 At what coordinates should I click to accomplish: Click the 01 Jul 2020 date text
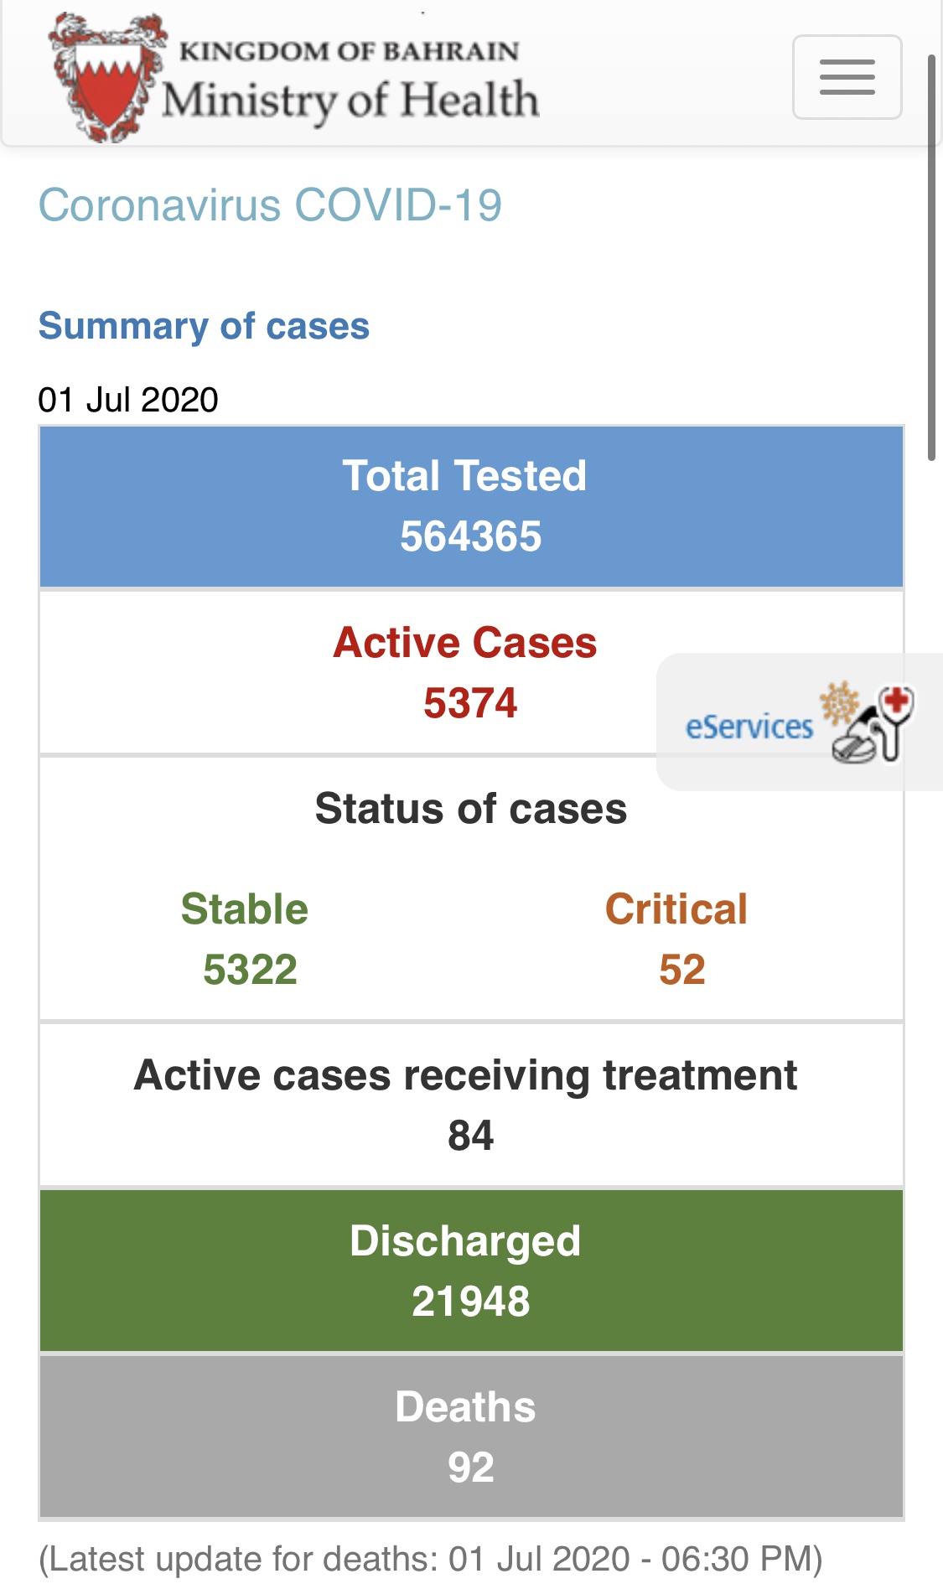128,400
